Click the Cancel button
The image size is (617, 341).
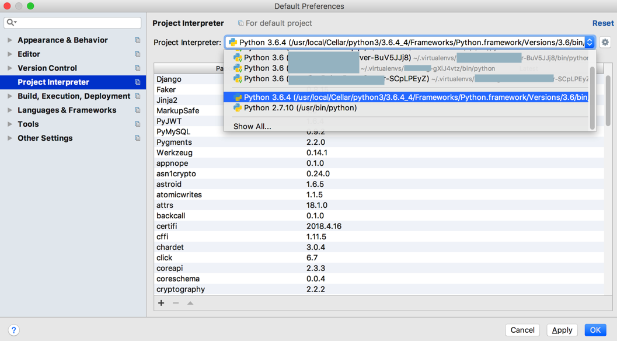pyautogui.click(x=522, y=330)
